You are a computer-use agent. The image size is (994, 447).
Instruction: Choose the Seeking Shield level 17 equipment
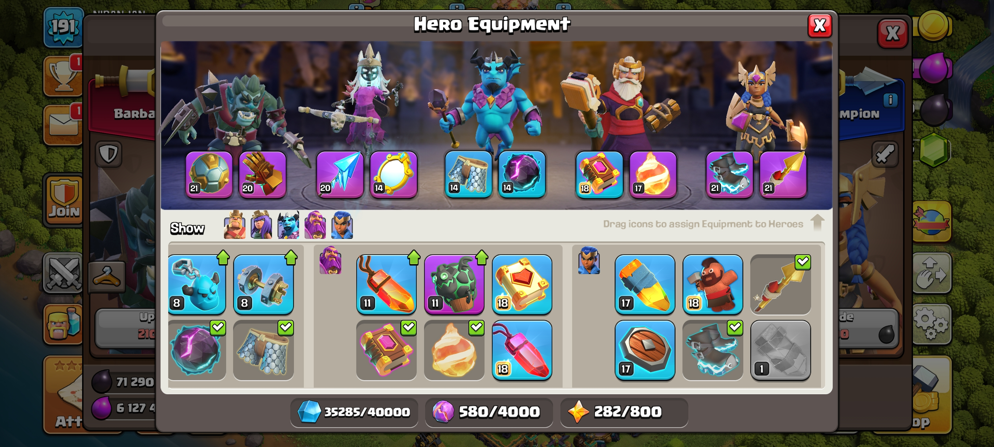point(645,350)
